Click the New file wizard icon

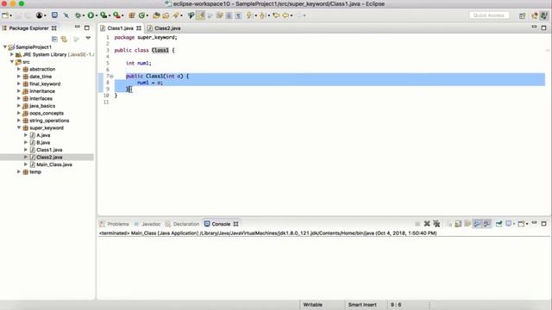tap(5, 15)
